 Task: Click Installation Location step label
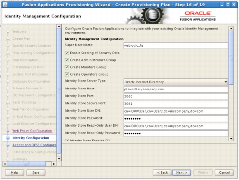click(x=29, y=67)
